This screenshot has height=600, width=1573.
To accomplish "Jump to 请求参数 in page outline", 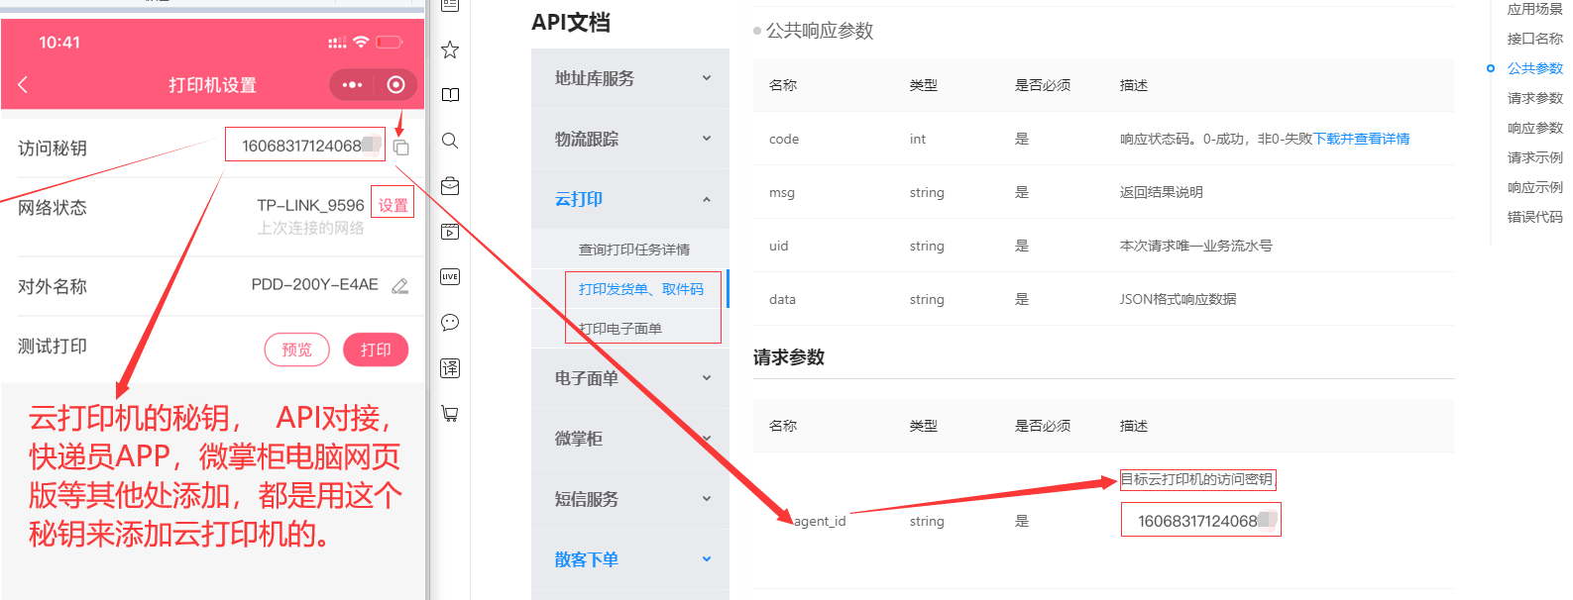I will click(1534, 98).
